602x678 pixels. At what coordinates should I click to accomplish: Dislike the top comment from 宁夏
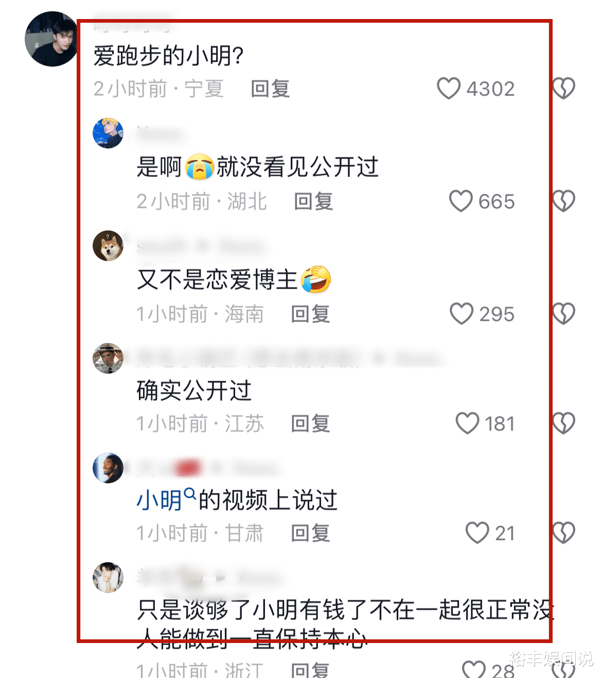pos(564,88)
